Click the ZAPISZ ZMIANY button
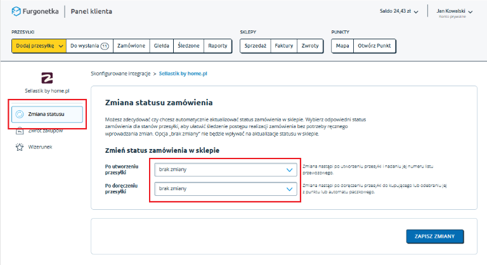 pos(435,236)
